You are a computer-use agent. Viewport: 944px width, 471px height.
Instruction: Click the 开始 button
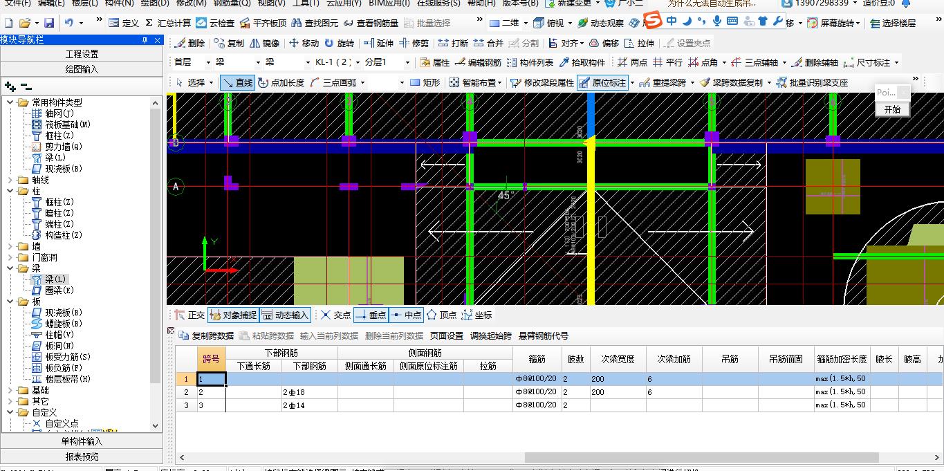click(x=892, y=109)
